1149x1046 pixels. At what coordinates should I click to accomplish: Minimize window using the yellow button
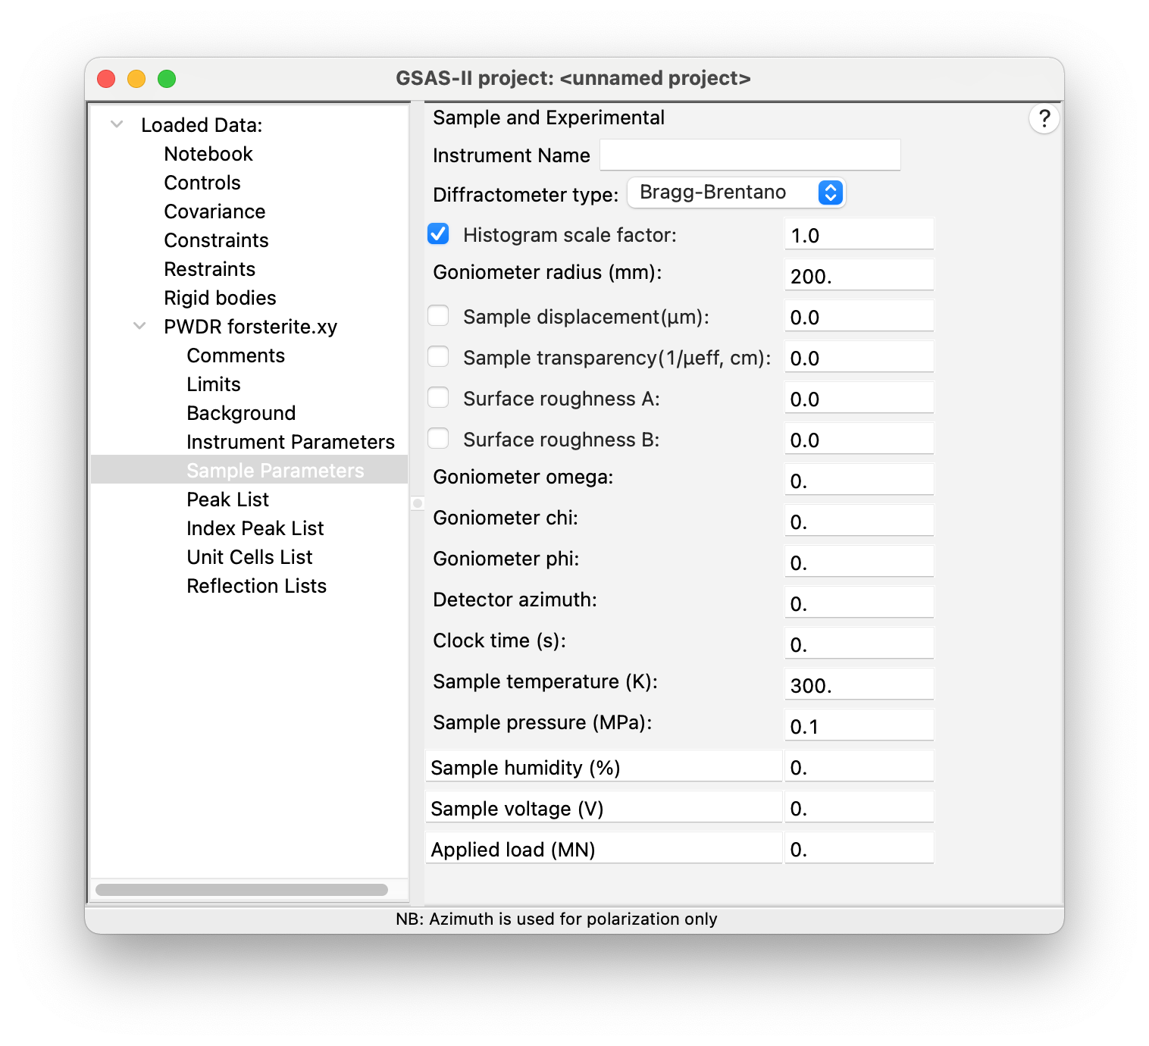136,79
